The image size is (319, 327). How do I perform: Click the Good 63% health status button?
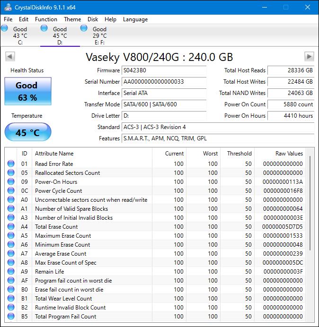[27, 91]
